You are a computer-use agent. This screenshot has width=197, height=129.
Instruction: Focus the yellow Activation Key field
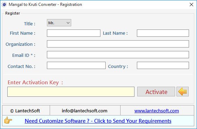point(71,92)
